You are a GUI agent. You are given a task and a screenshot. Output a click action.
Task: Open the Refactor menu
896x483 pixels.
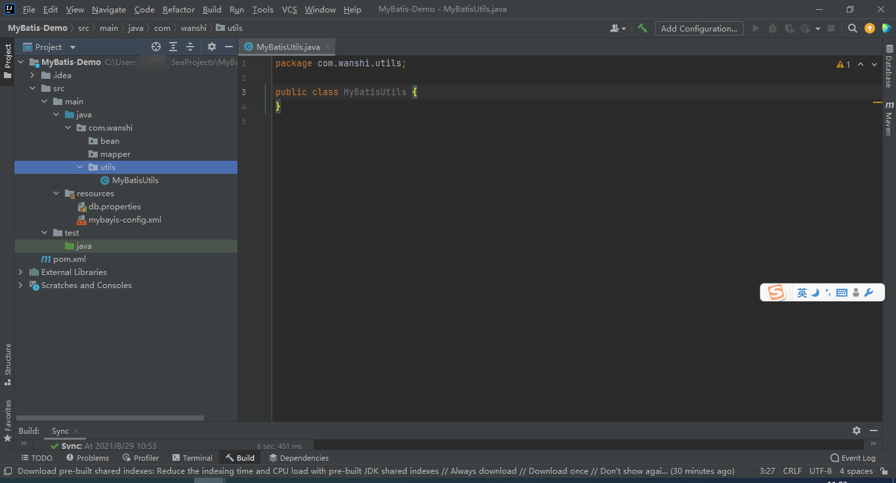pos(178,9)
